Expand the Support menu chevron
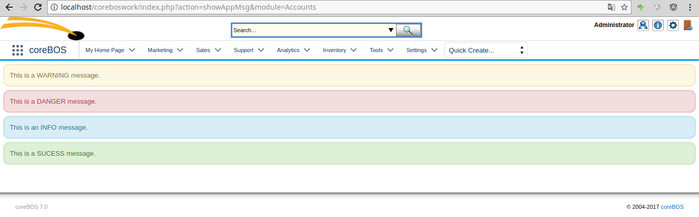 coord(261,50)
